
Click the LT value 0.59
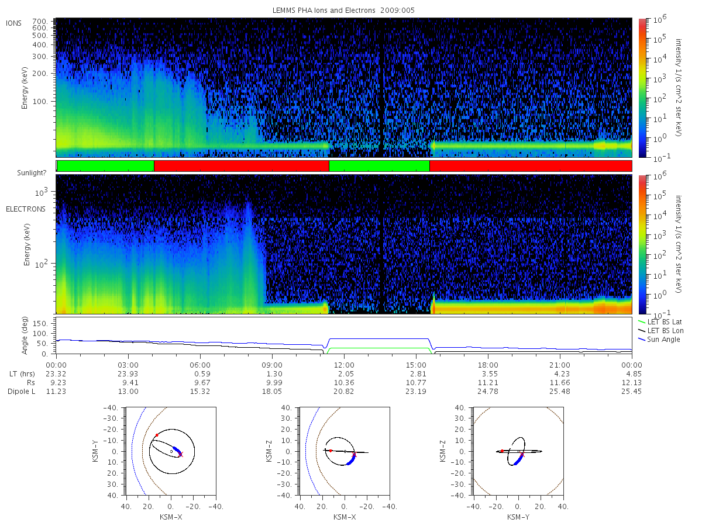pyautogui.click(x=200, y=374)
